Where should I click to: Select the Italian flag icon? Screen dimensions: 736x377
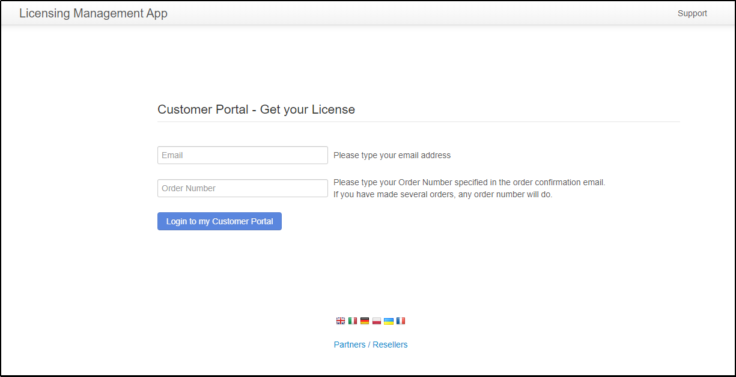click(353, 321)
